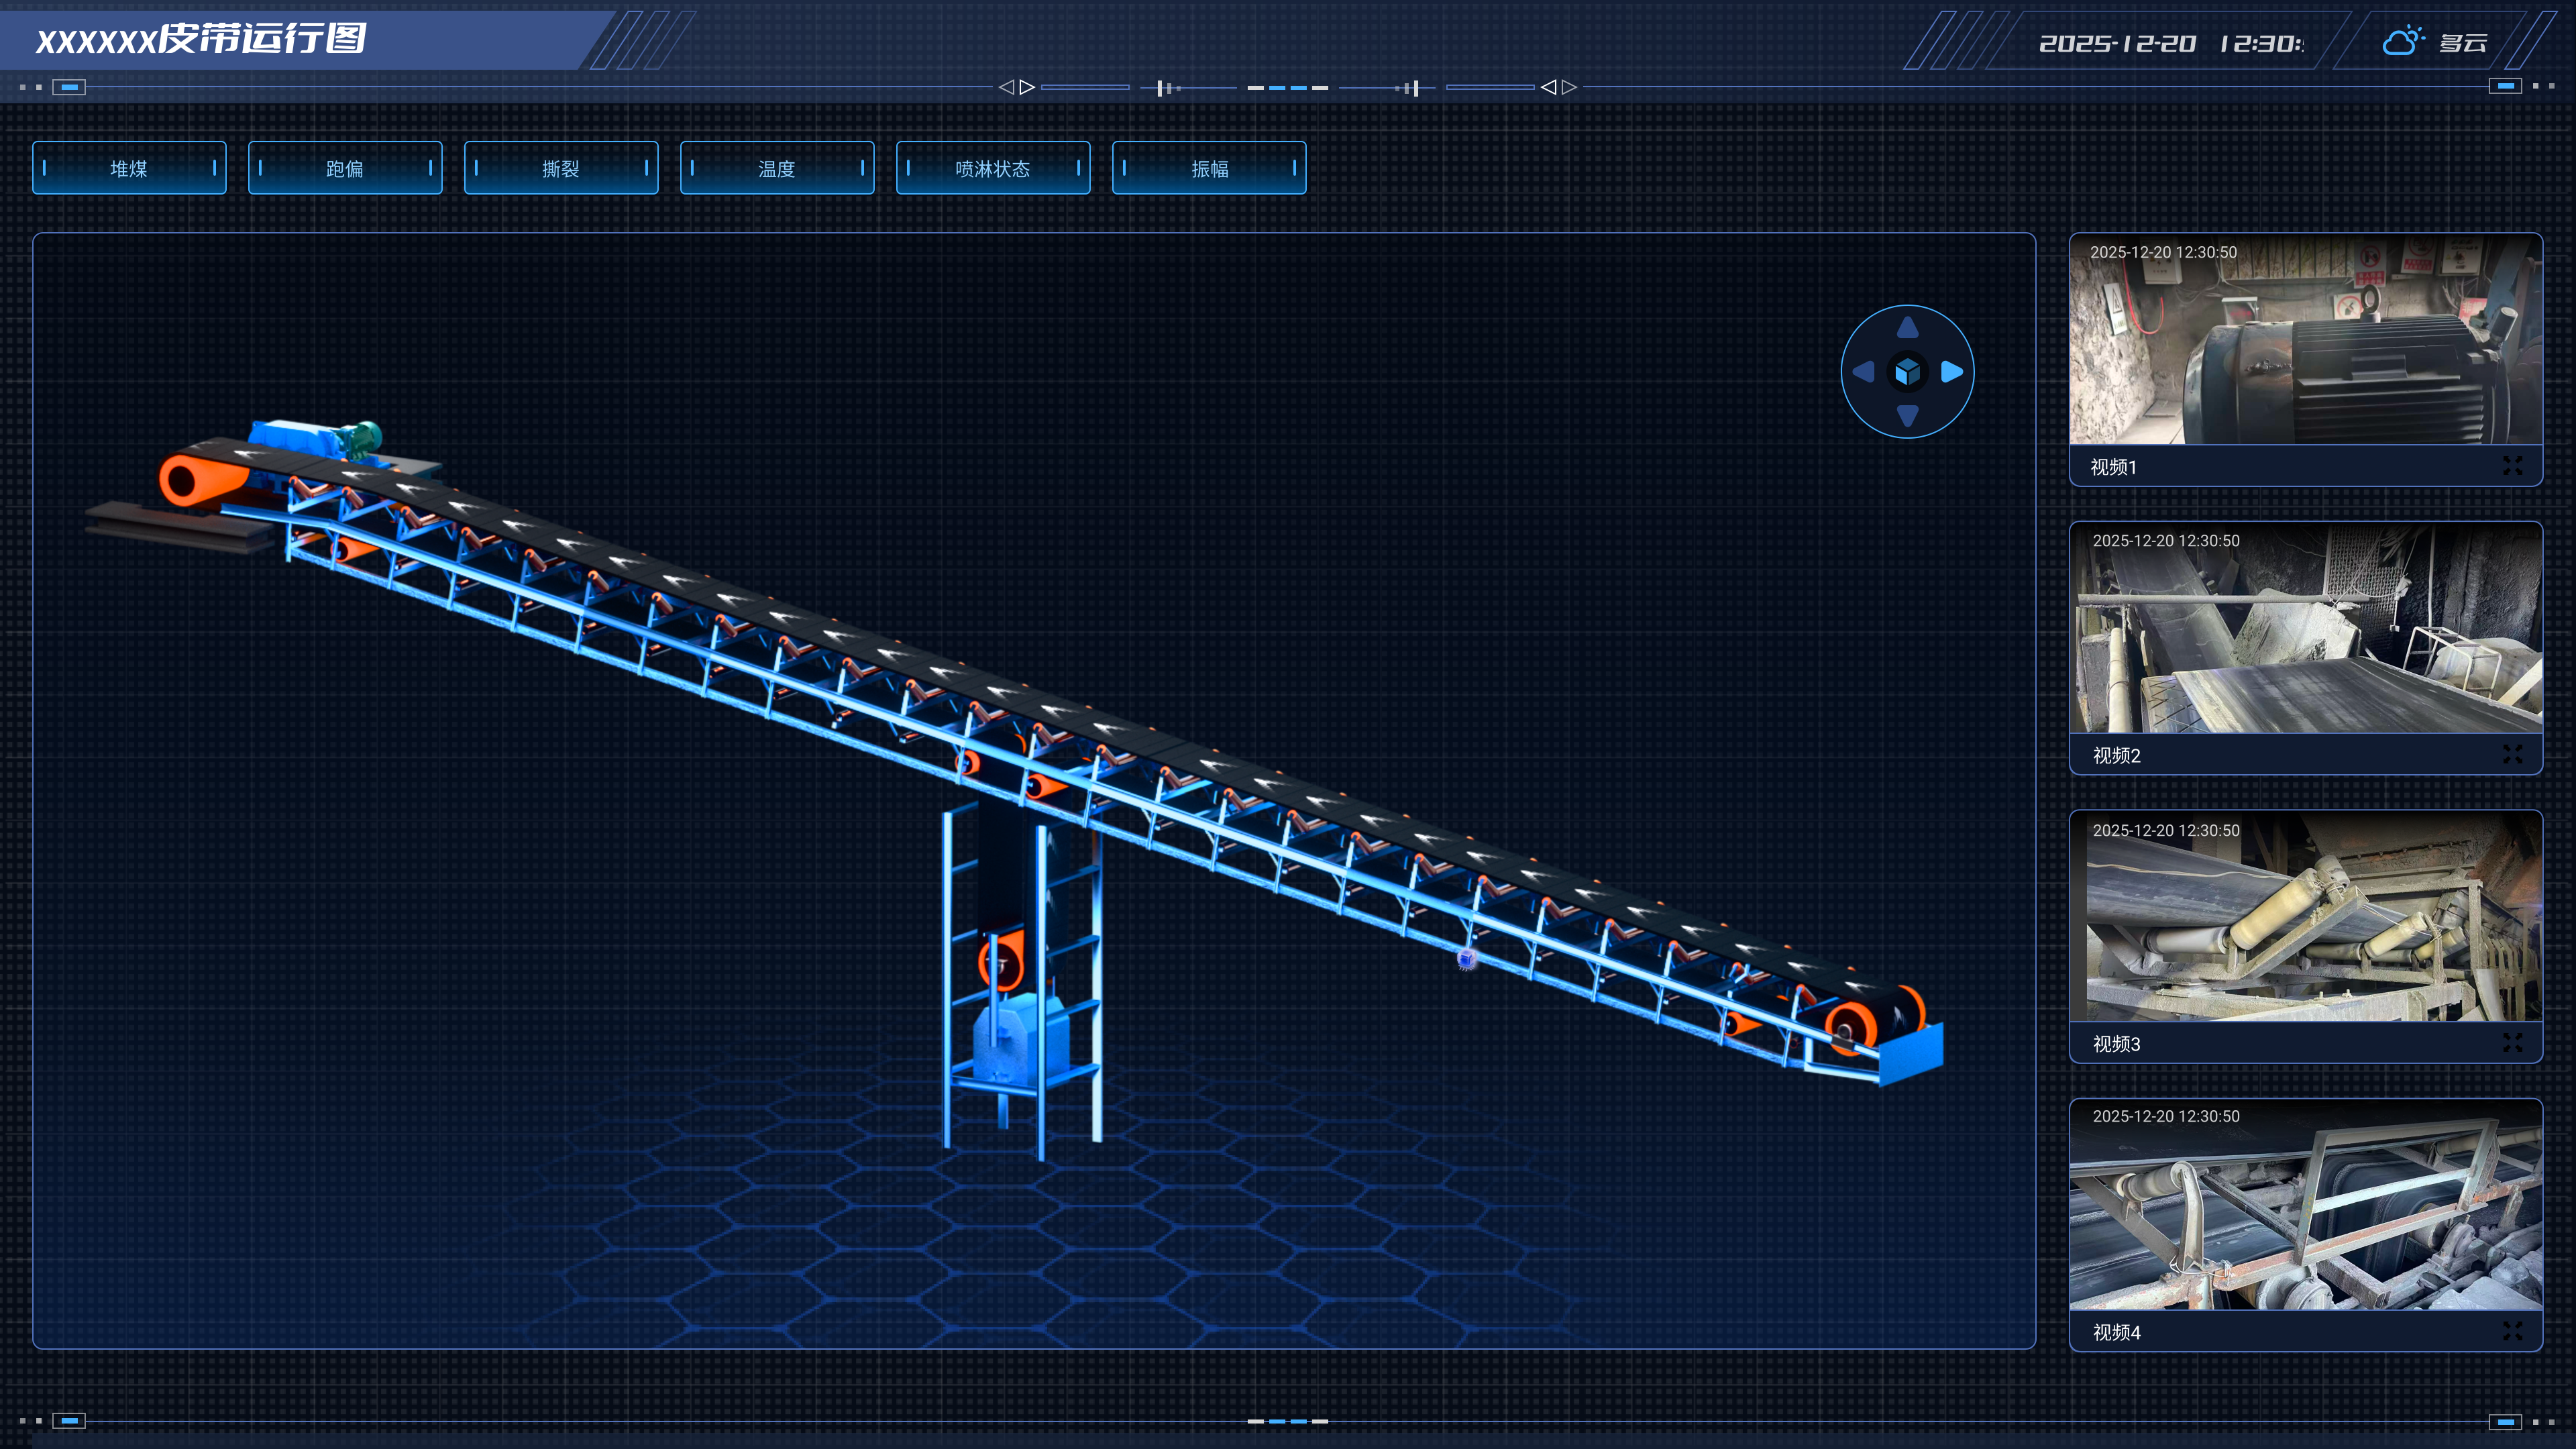Screen dimensions: 2576x1449
Task: Expand 视频2 to fullscreen
Action: [2512, 754]
